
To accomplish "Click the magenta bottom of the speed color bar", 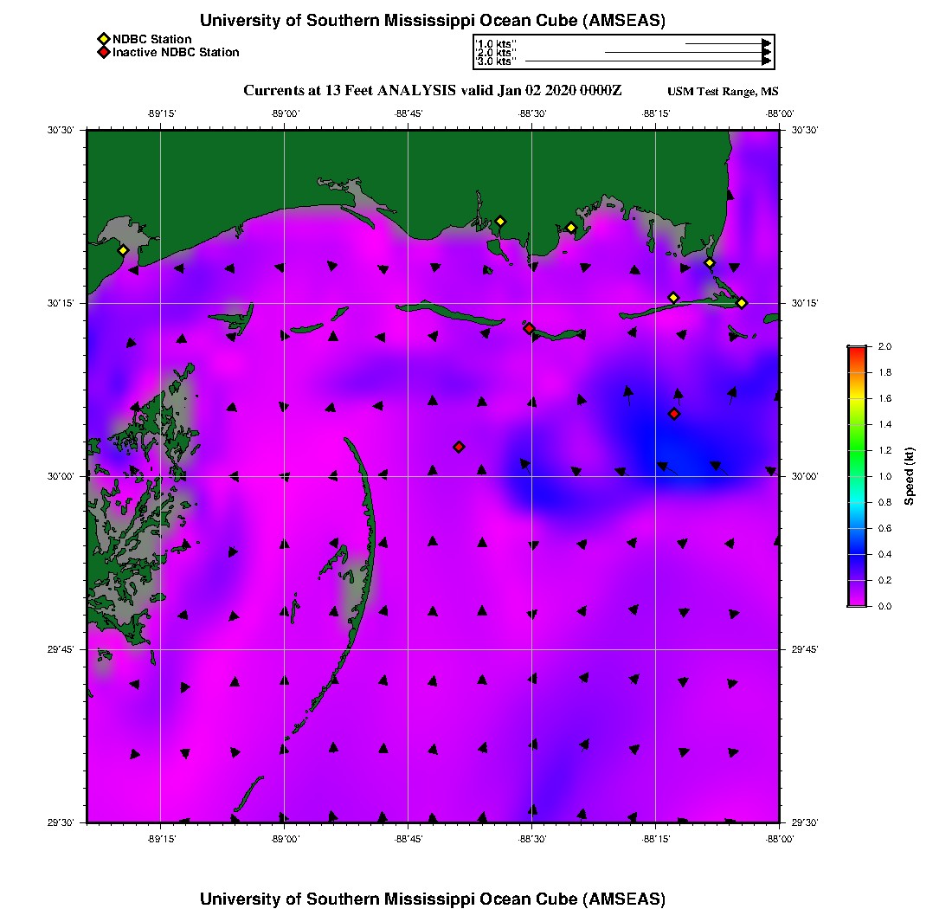I will click(x=857, y=602).
